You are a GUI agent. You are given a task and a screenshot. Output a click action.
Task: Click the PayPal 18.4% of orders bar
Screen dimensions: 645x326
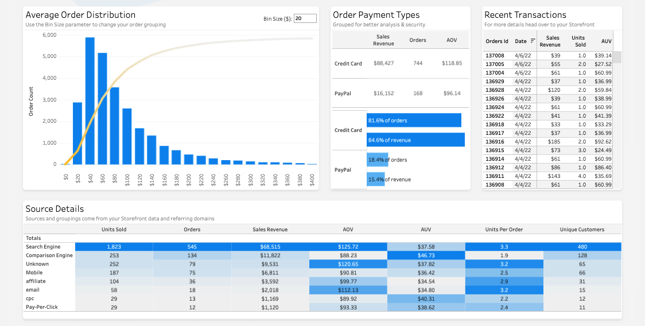378,160
